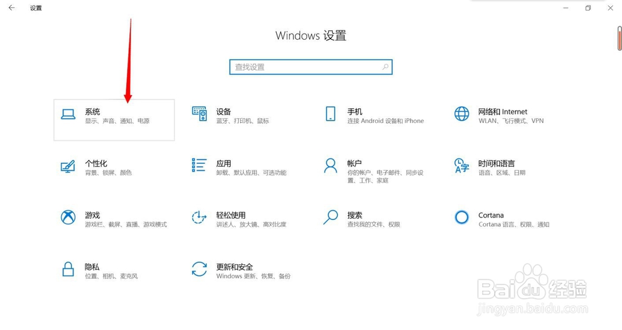The height and width of the screenshot is (330, 622).
Task: Restore down the Settings window
Action: (x=588, y=8)
